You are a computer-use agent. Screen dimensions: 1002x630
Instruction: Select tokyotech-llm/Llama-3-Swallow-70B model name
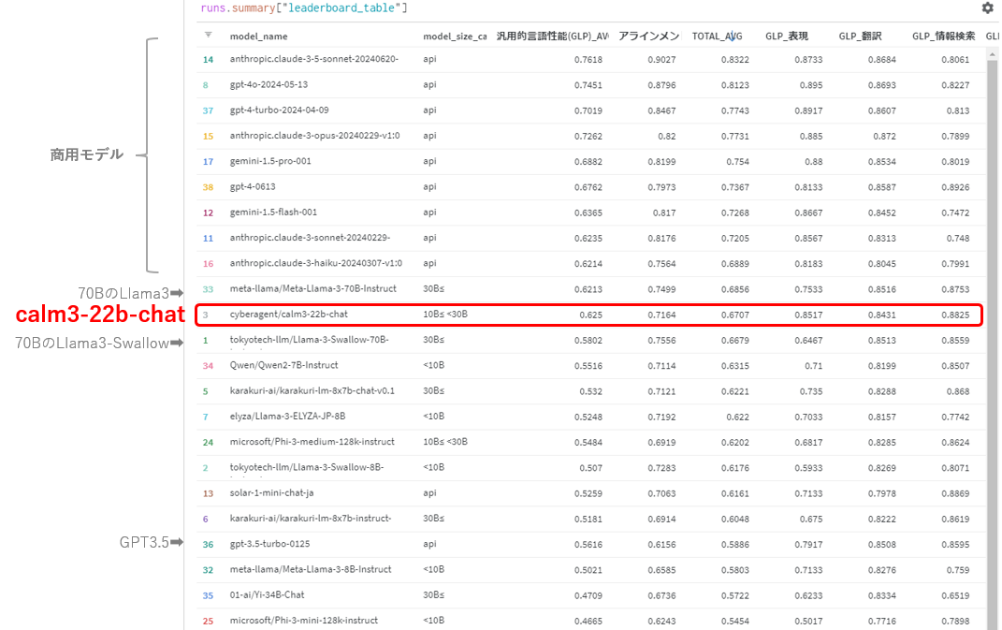click(x=310, y=340)
